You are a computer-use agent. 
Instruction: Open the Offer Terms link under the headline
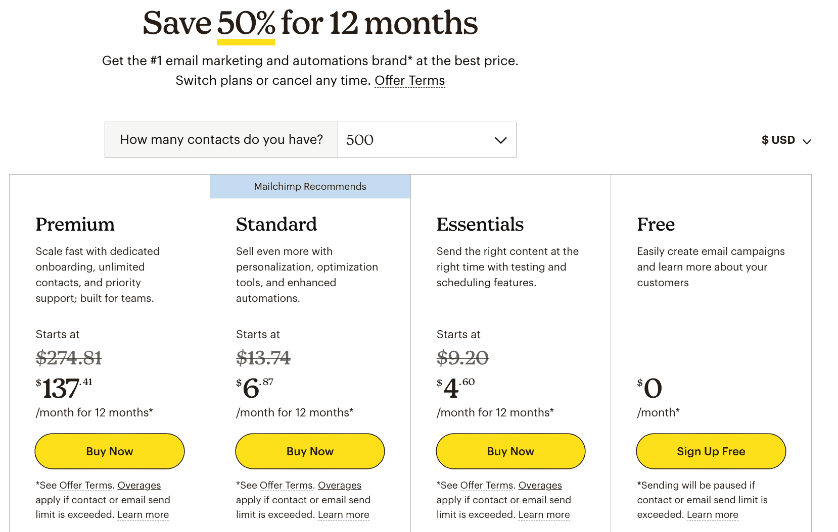(409, 80)
